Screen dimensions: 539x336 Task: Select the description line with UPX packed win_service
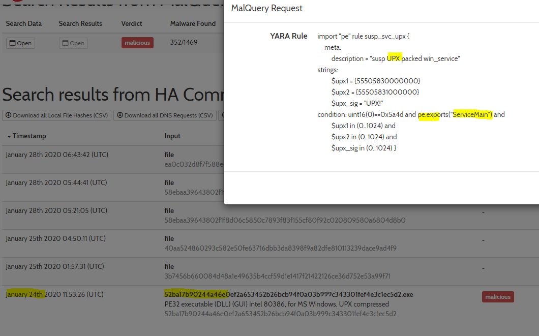coord(396,58)
